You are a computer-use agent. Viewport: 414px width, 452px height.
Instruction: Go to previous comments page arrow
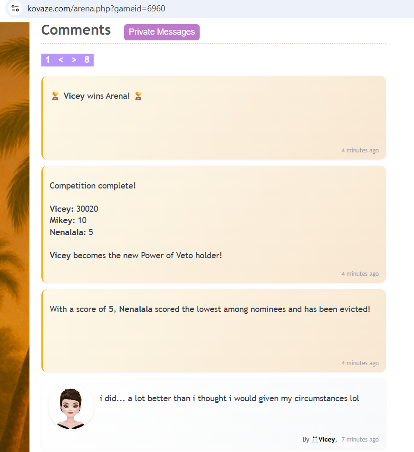coord(61,60)
